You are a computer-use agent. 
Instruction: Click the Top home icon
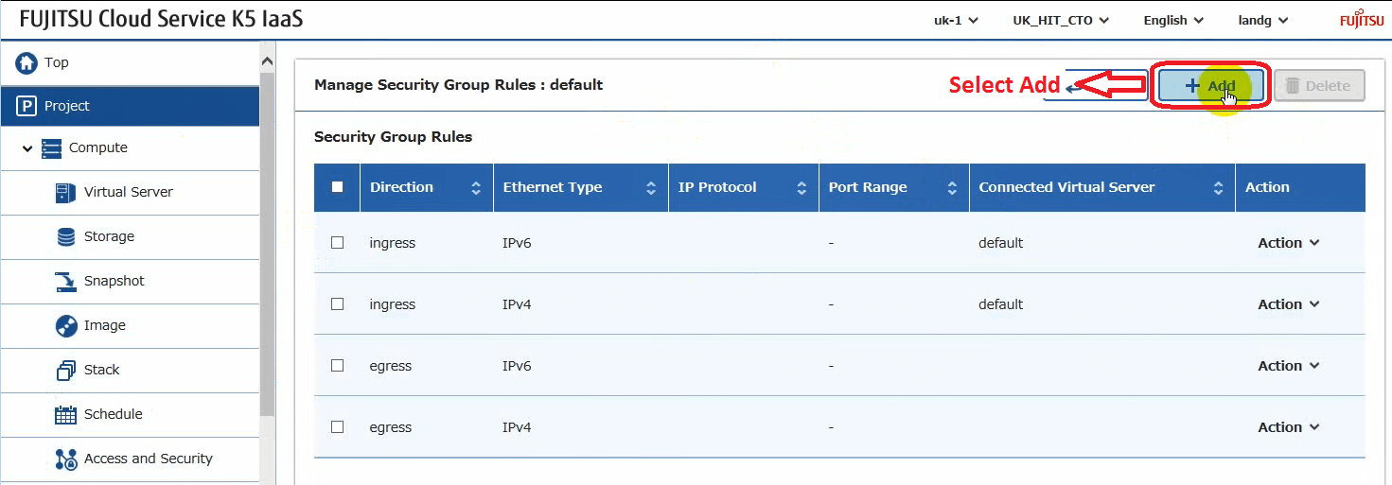(x=27, y=63)
